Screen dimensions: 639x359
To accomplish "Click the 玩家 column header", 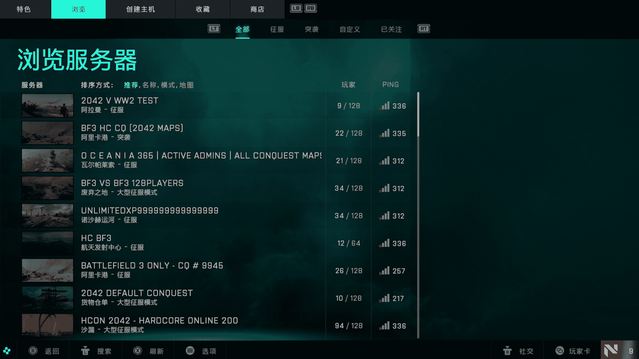I will 348,85.
